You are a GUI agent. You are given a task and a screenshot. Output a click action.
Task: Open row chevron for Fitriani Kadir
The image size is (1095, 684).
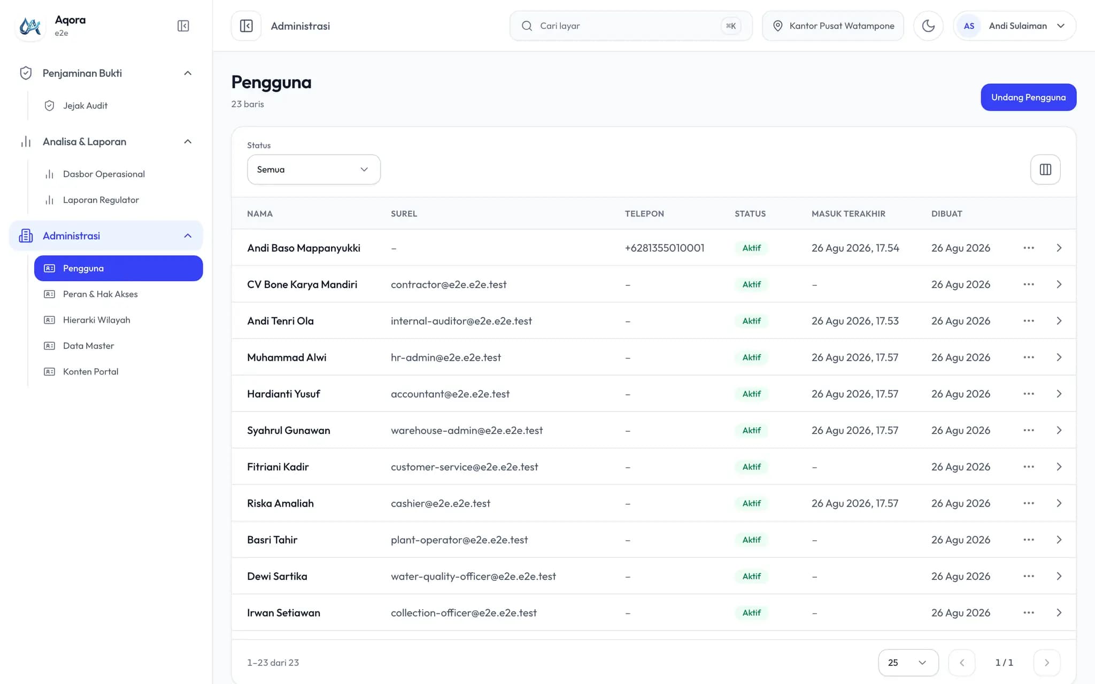click(x=1059, y=467)
